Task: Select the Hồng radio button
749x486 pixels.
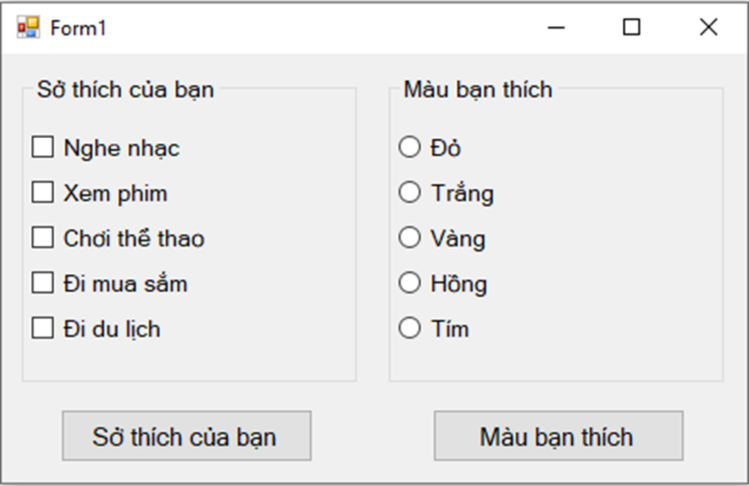Action: click(x=410, y=283)
